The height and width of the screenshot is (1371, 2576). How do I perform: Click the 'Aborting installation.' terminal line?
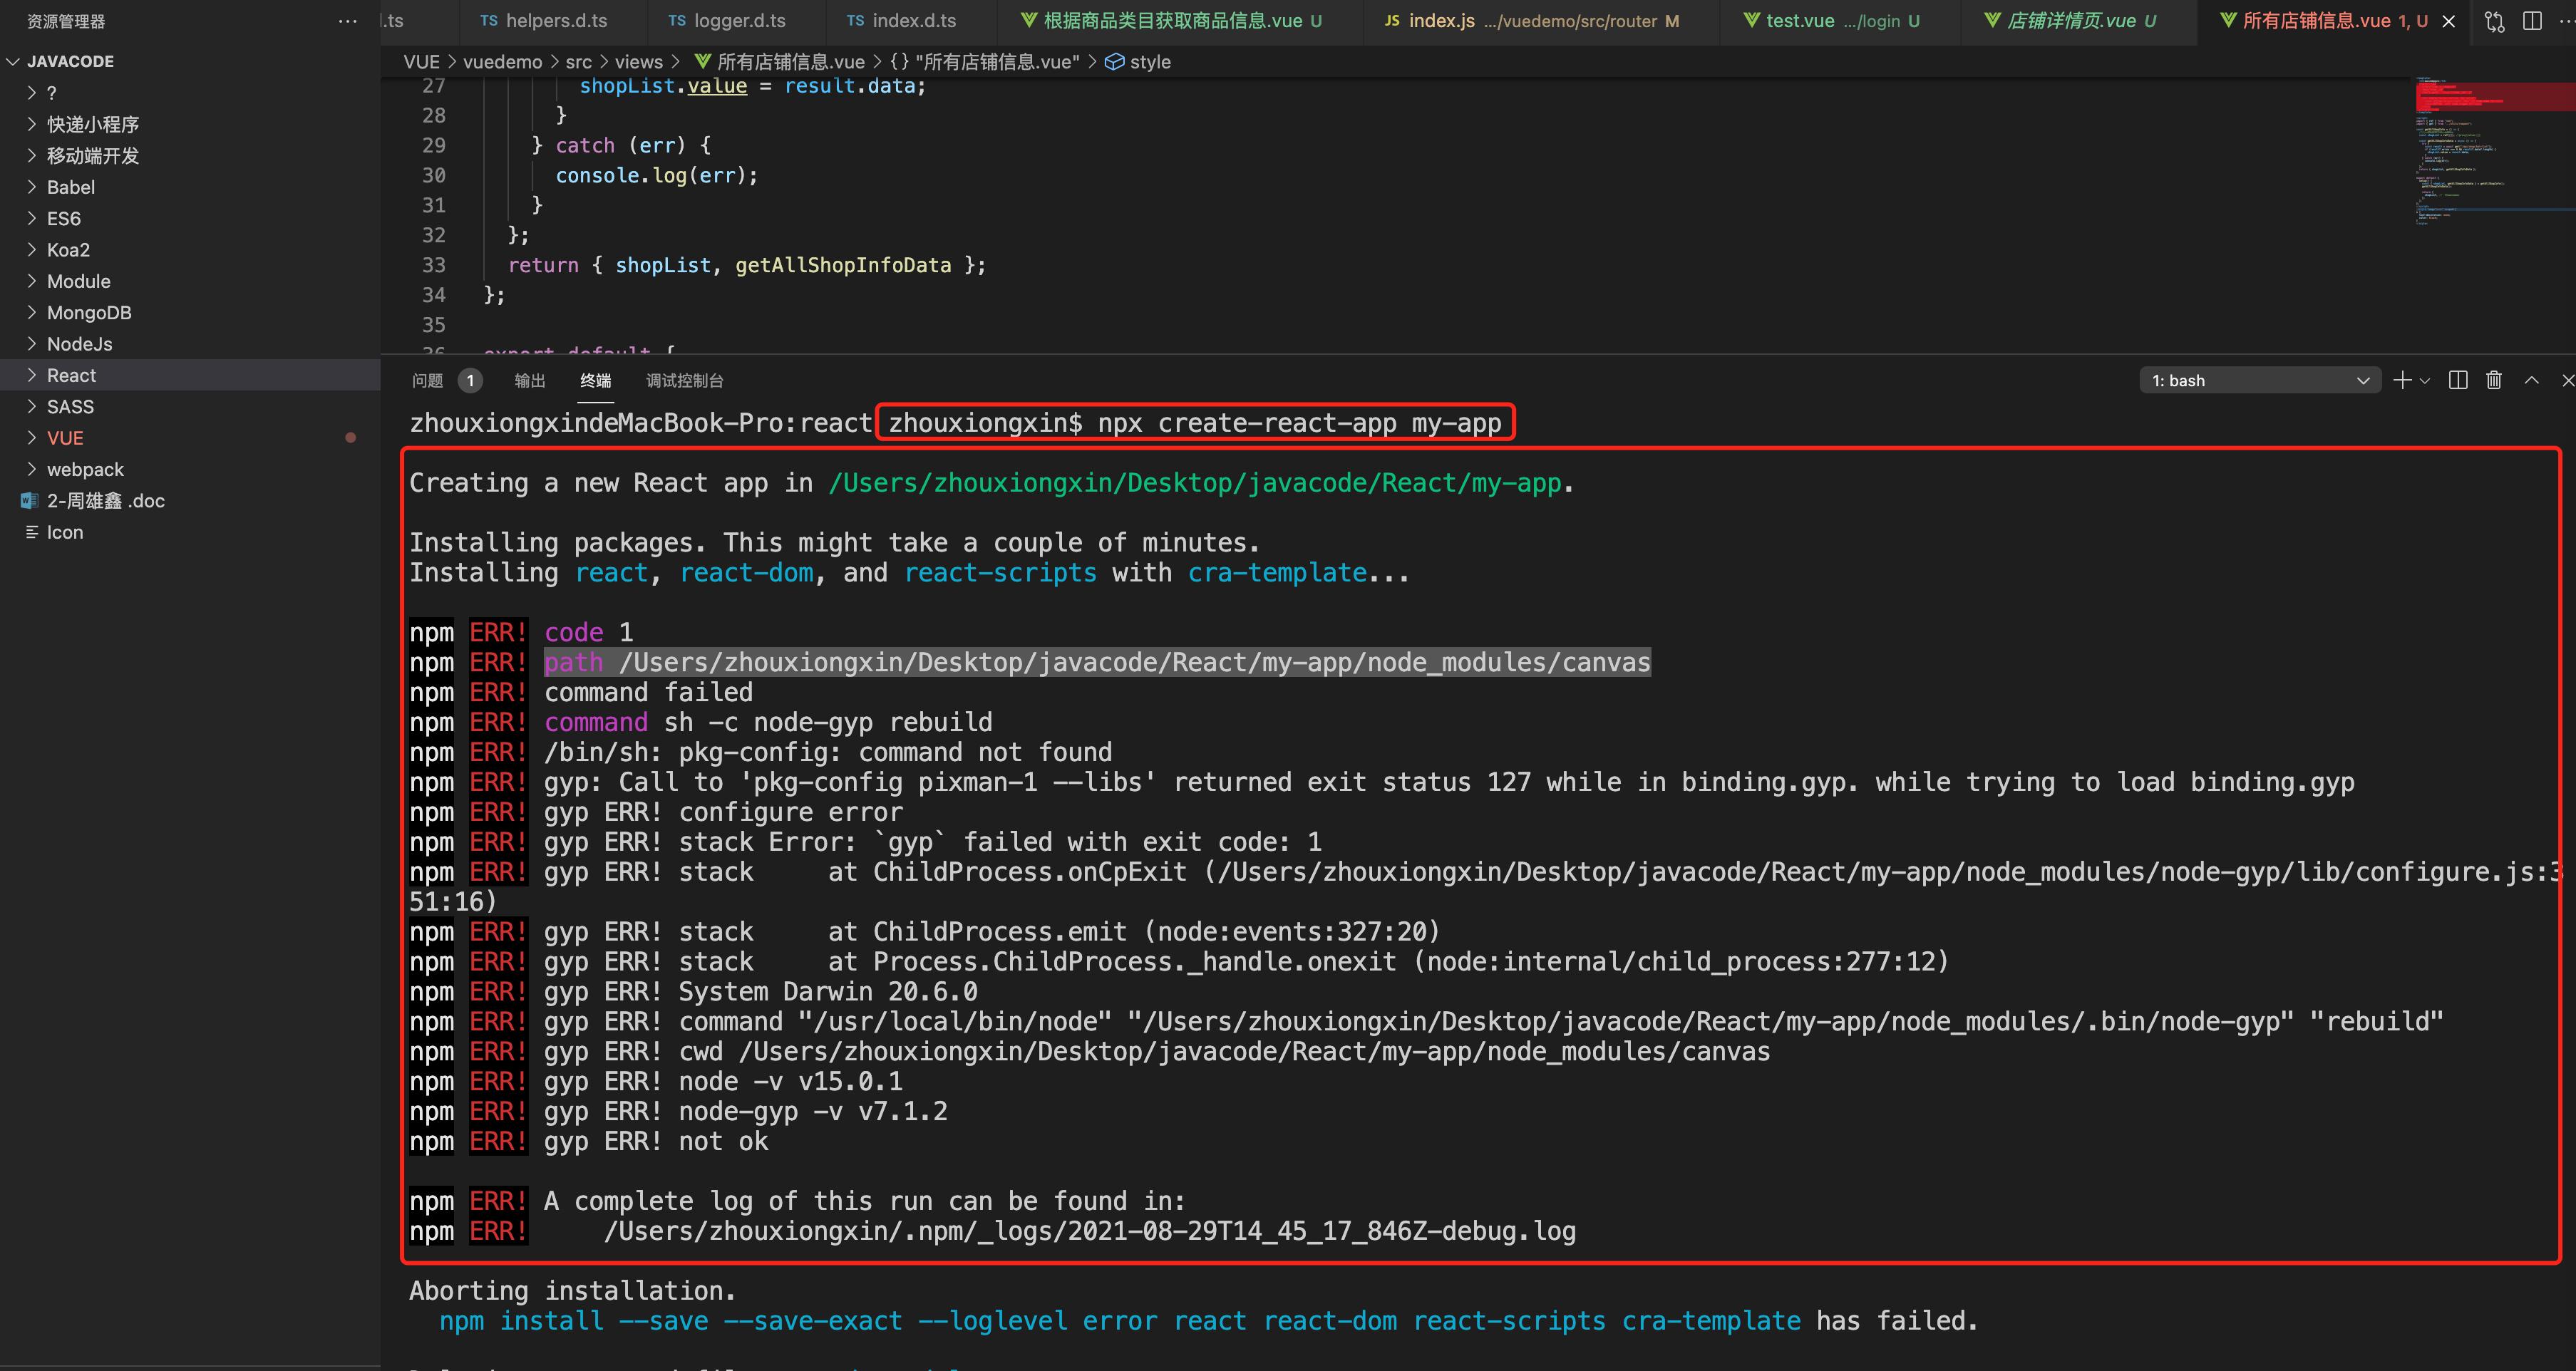click(x=572, y=1291)
